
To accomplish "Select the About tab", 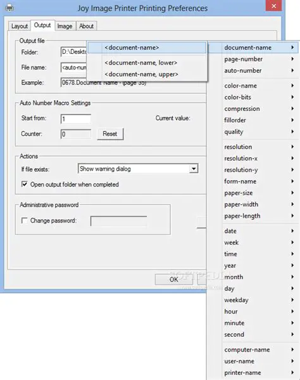I will [x=86, y=26].
